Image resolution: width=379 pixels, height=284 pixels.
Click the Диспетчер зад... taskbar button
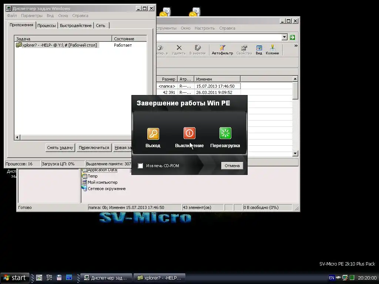pyautogui.click(x=106, y=278)
